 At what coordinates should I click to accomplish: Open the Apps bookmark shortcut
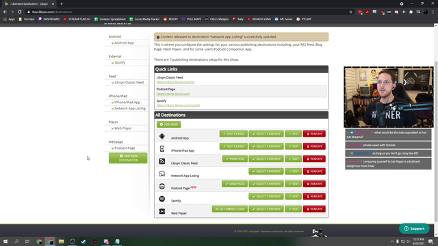[9, 19]
